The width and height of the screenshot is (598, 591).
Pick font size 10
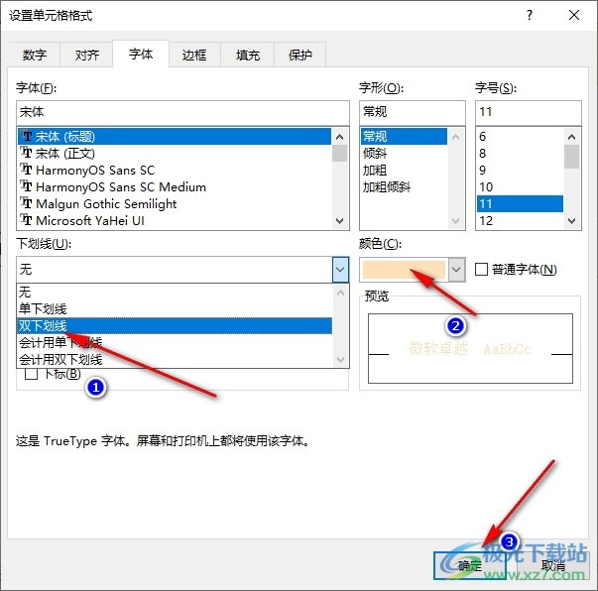[x=520, y=186]
